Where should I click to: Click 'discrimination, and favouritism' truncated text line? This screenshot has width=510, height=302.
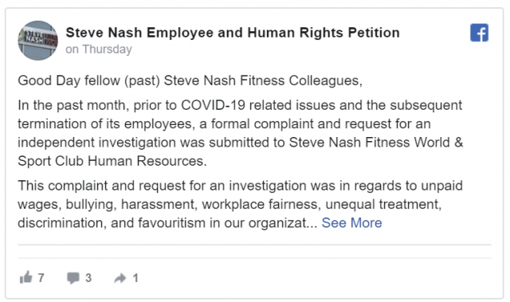pyautogui.click(x=167, y=223)
